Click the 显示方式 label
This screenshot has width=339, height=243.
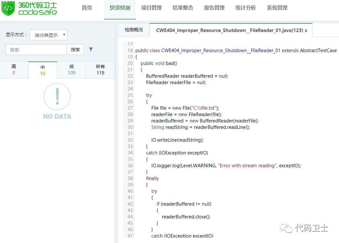[x=16, y=34]
